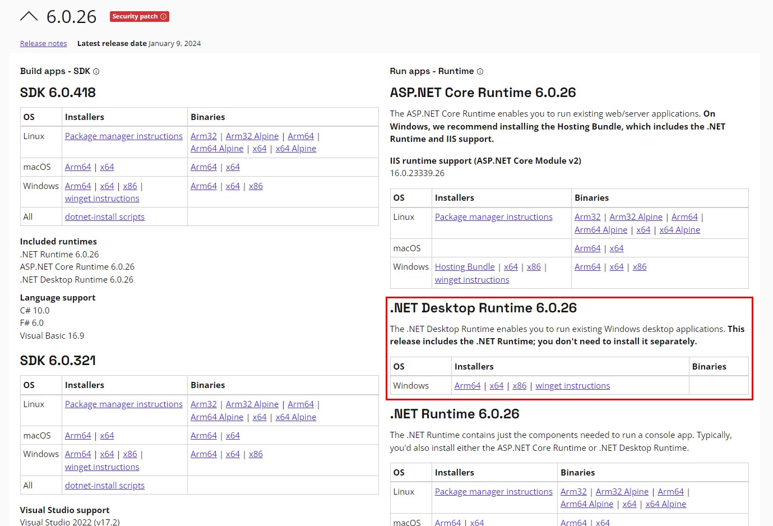The width and height of the screenshot is (773, 526).
Task: Open SDK 6.0.418 Linux Package manager instructions
Action: click(123, 136)
